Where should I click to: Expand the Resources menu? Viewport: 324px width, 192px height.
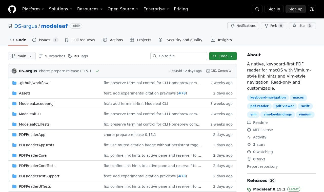[x=90, y=9]
